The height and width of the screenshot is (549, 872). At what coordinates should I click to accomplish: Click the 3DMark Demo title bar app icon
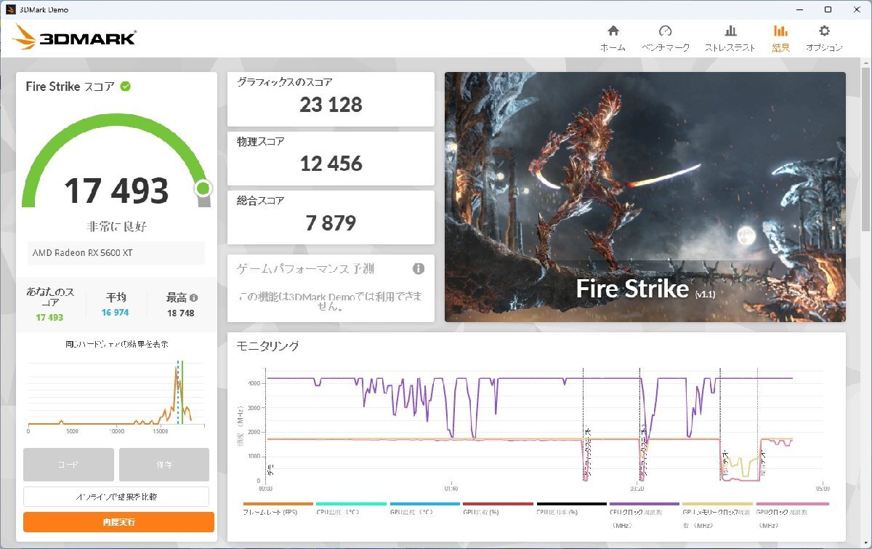[12, 9]
